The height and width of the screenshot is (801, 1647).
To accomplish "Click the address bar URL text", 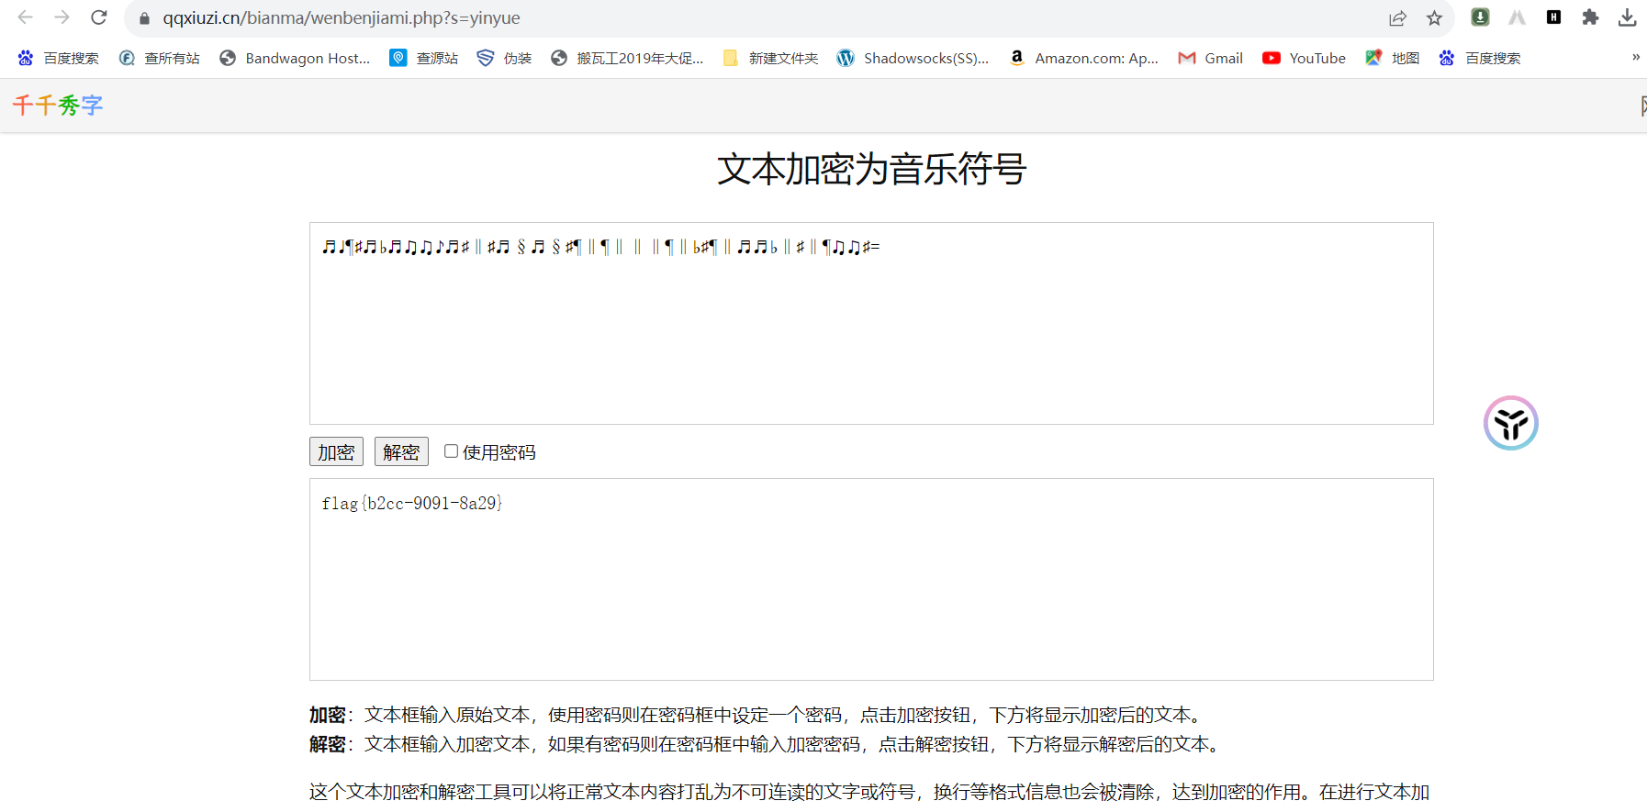I will [x=342, y=18].
